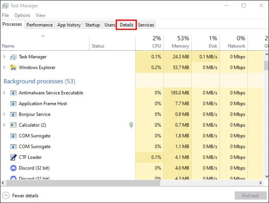Minimize the Task Manager window
269x203 pixels.
point(227,5)
